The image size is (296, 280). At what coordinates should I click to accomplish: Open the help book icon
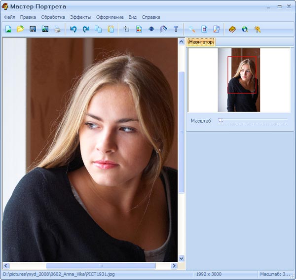pyautogui.click(x=232, y=29)
